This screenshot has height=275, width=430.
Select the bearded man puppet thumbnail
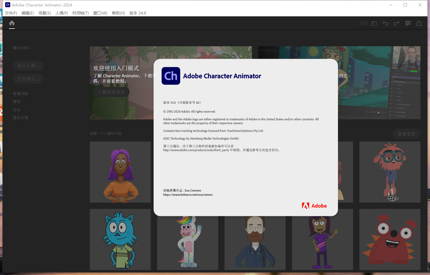point(255,243)
